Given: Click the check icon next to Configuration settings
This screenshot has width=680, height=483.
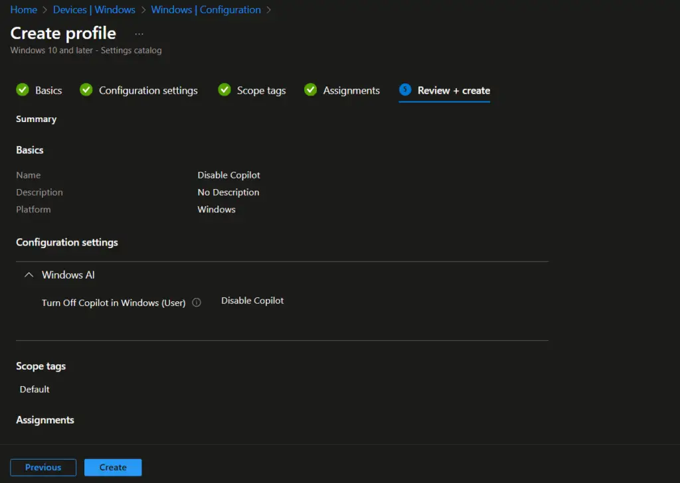Looking at the screenshot, I should 86,90.
